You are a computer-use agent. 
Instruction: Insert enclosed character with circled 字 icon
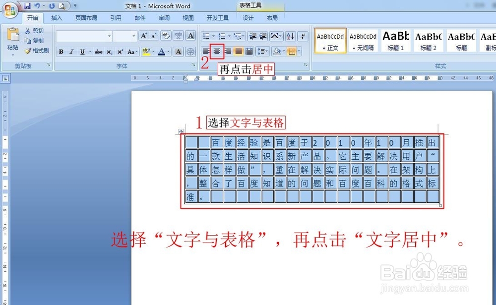190,52
